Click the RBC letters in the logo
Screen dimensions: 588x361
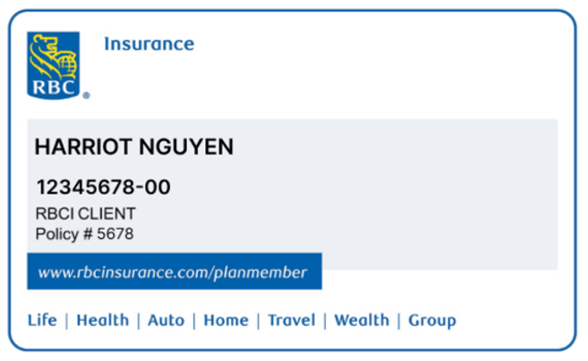(x=53, y=88)
